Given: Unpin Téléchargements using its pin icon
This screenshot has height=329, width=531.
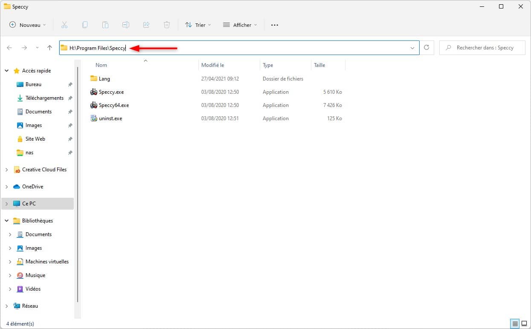Looking at the screenshot, I should tap(70, 98).
